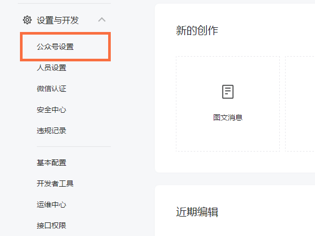Click the 设置与开发 section title text
Viewport: 315px width, 236px height.
point(58,20)
